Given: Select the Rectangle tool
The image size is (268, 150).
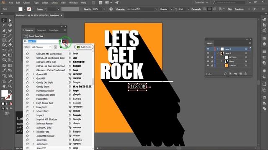Looking at the screenshot, I should pyautogui.click(x=4, y=40).
